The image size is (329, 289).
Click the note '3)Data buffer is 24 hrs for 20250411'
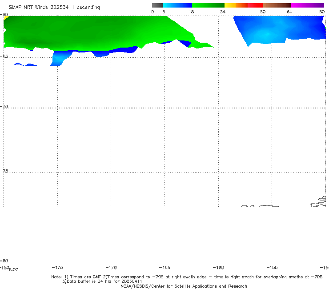pos(102,281)
